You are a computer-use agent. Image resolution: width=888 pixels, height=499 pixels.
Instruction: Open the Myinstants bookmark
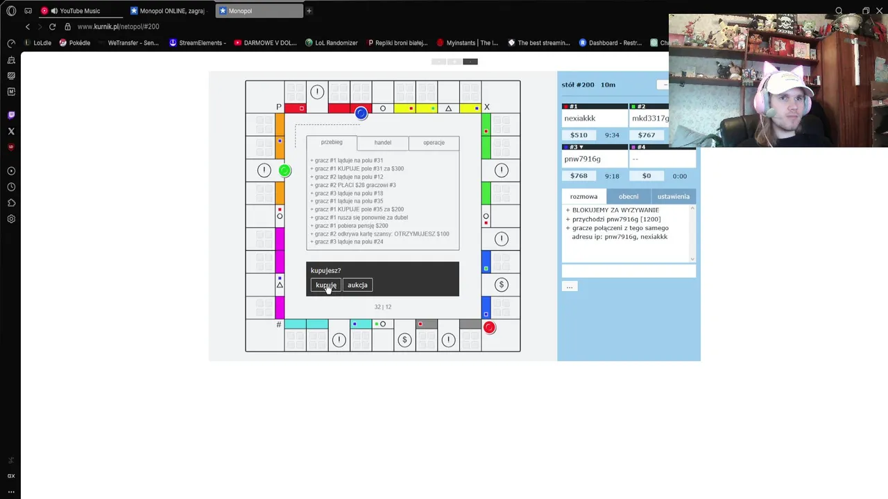[467, 43]
